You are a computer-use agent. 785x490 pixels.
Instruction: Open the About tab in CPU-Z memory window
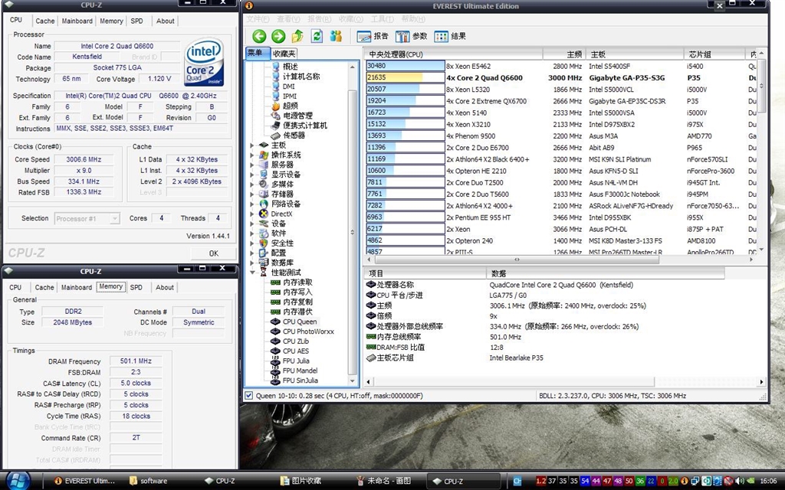pyautogui.click(x=165, y=288)
